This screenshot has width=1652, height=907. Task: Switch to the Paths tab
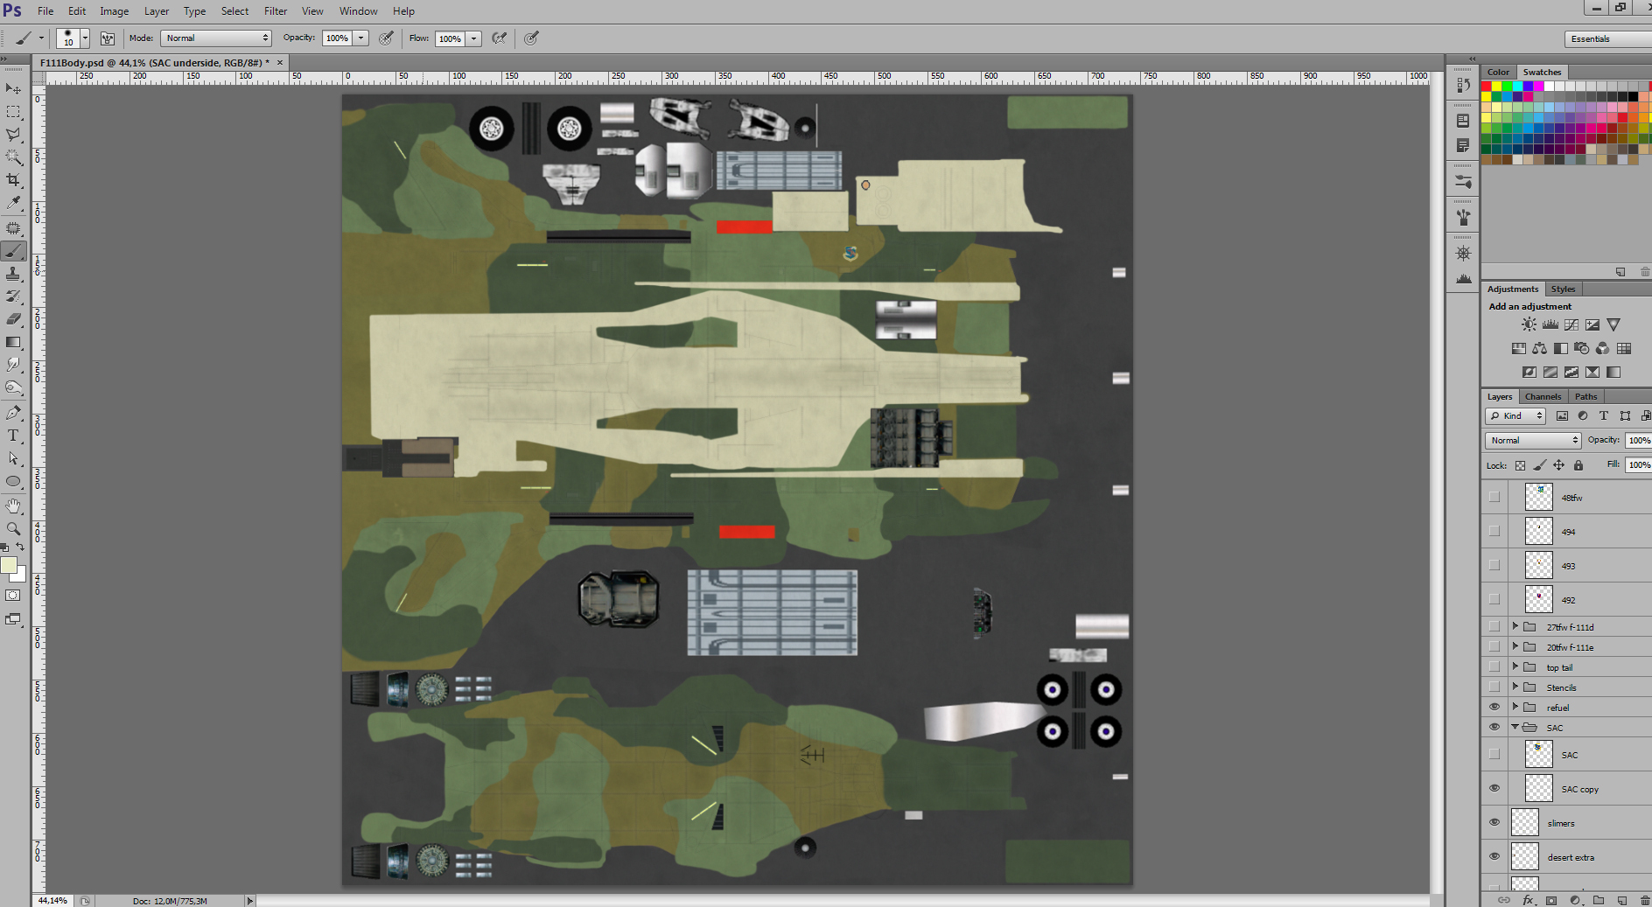tap(1585, 396)
